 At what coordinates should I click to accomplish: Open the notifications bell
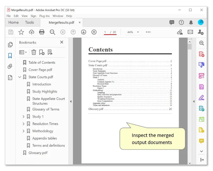191,23
